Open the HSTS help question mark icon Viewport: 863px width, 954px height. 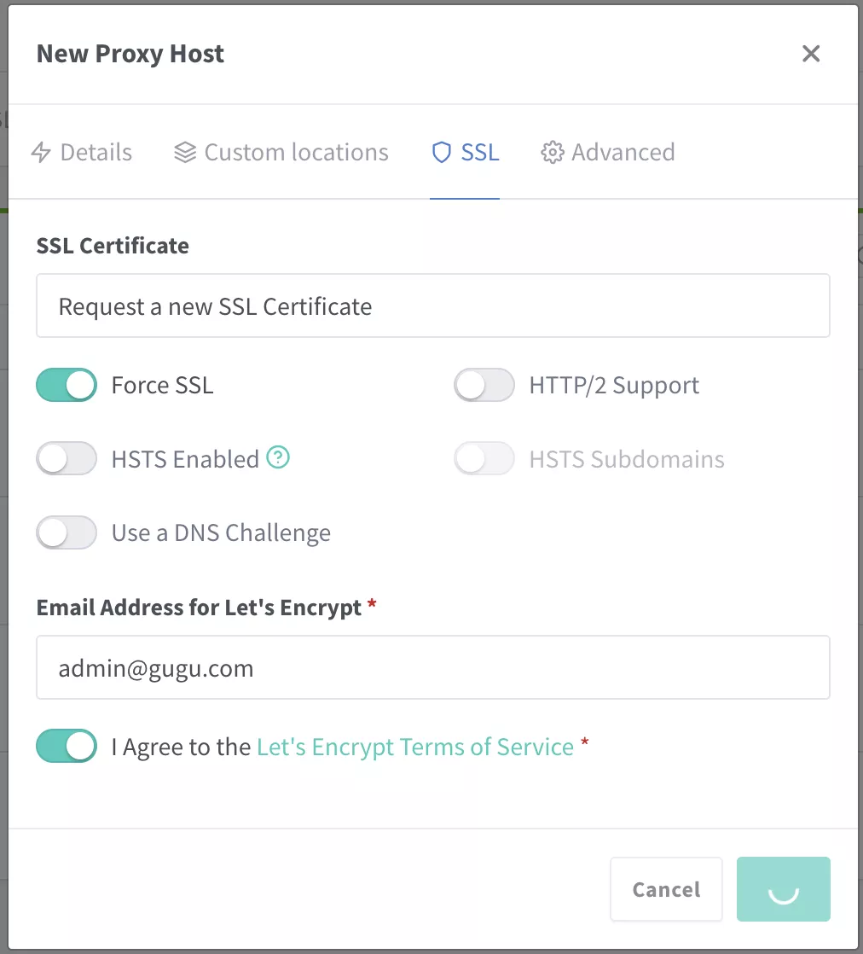click(x=278, y=458)
